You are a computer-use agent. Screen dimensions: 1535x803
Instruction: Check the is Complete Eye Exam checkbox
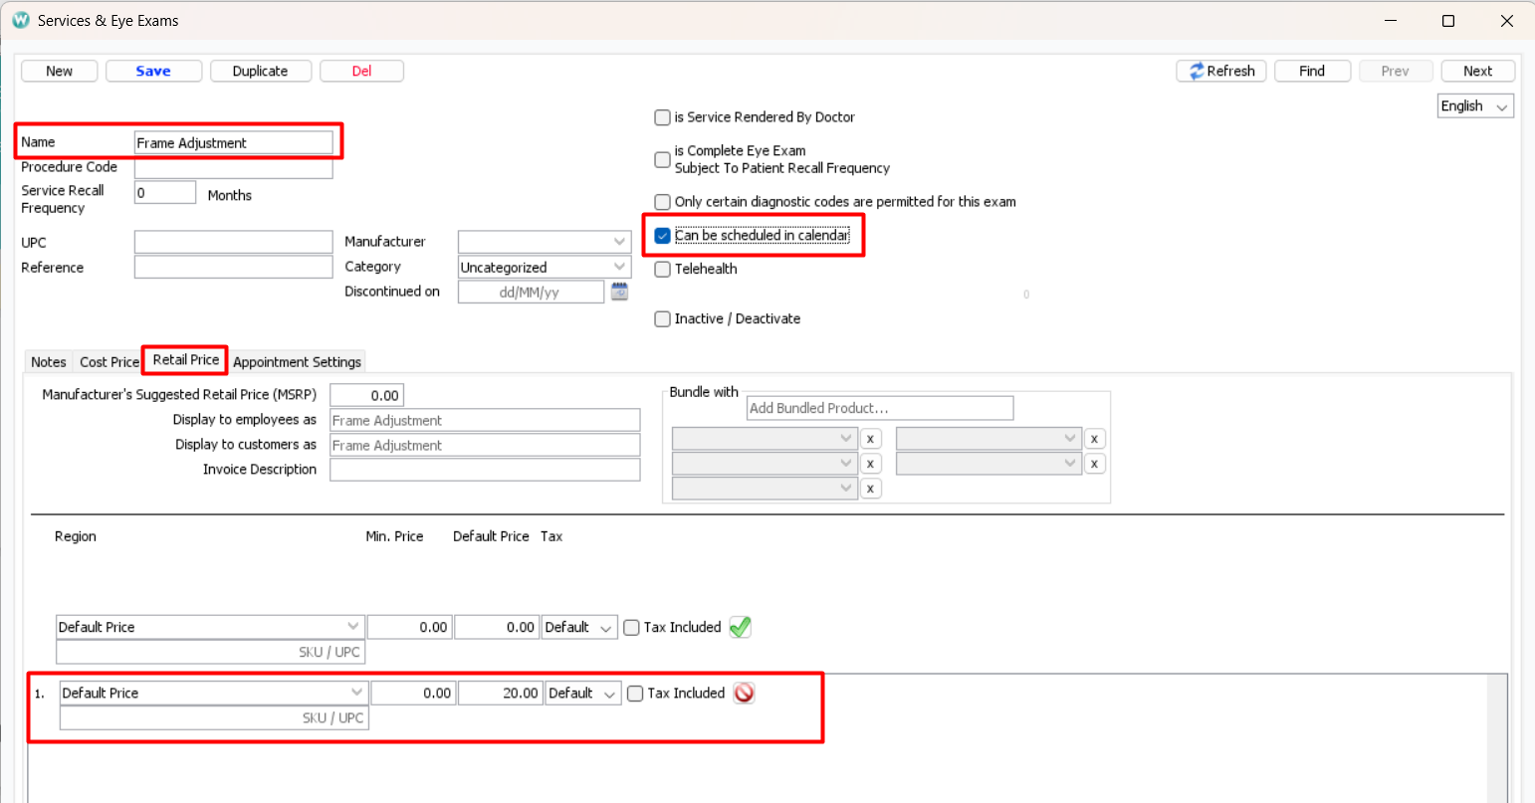pos(662,159)
